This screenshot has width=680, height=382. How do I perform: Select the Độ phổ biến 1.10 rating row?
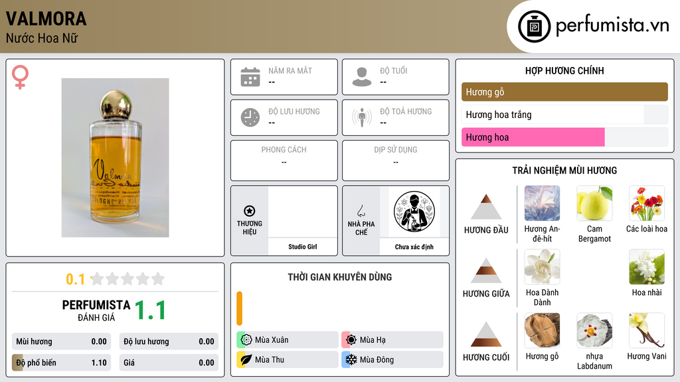[61, 363]
